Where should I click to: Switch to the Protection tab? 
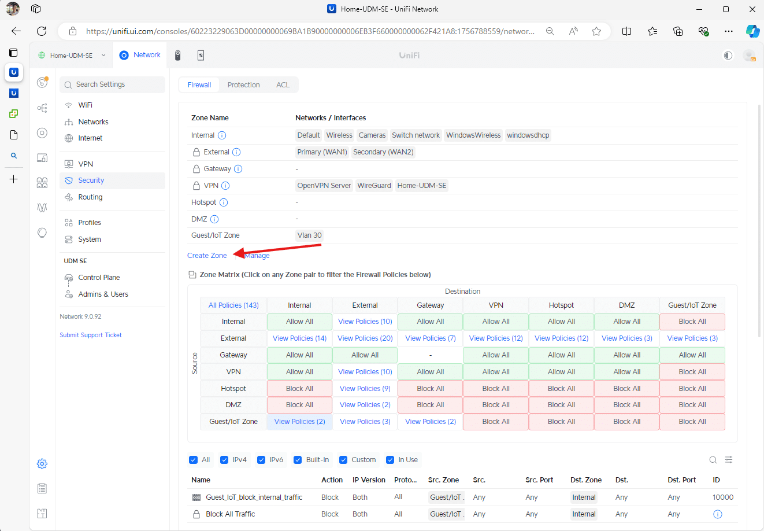pos(243,85)
